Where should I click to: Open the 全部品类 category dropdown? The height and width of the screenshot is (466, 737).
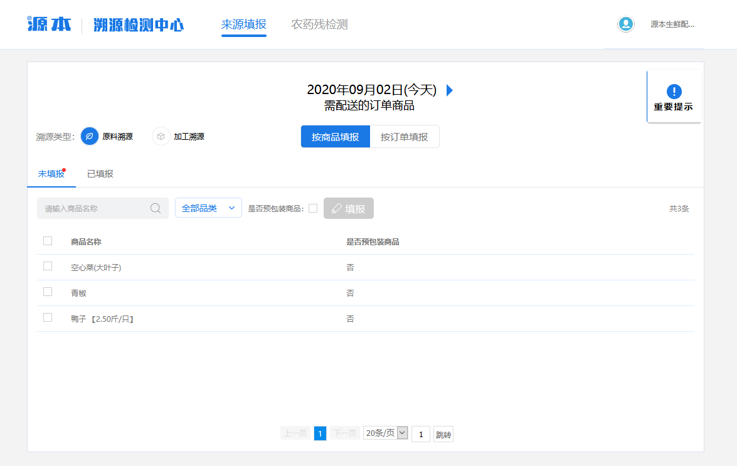208,207
